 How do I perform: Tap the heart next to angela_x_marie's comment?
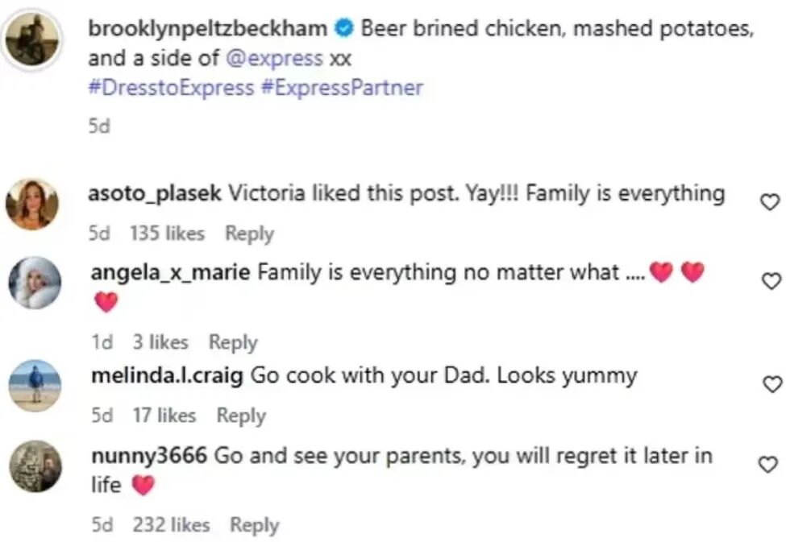(771, 281)
